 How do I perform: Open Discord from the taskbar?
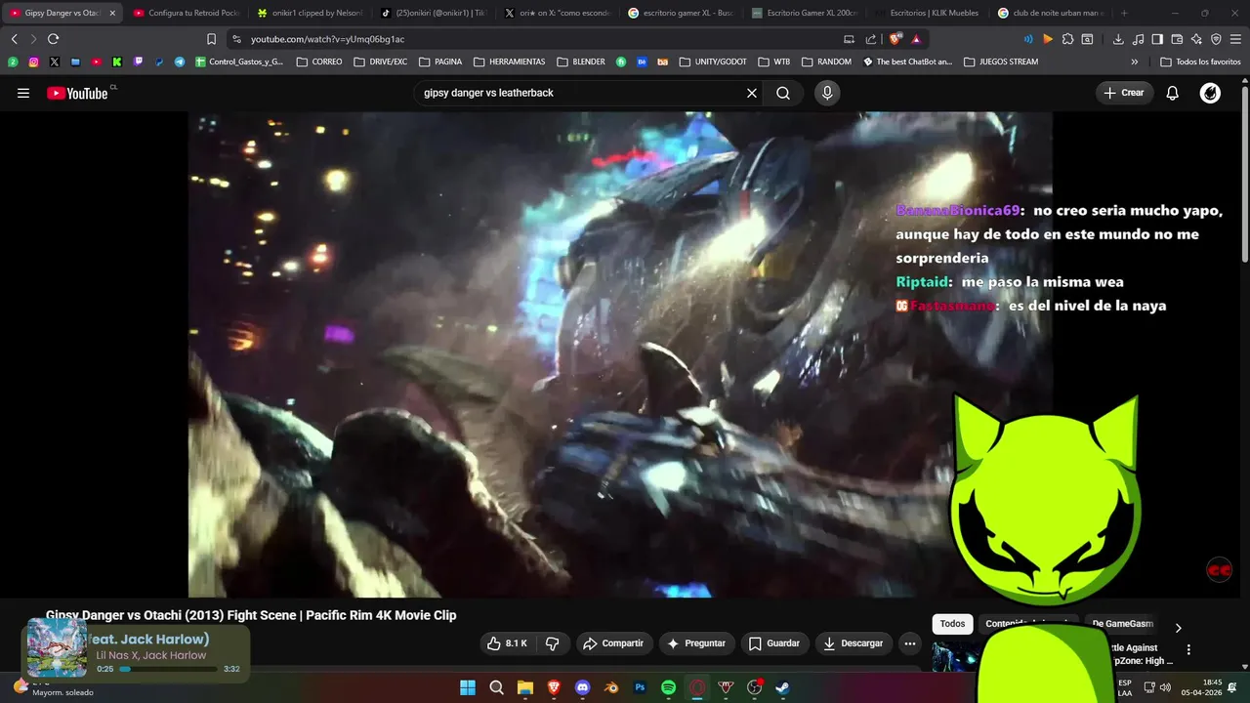(x=583, y=687)
